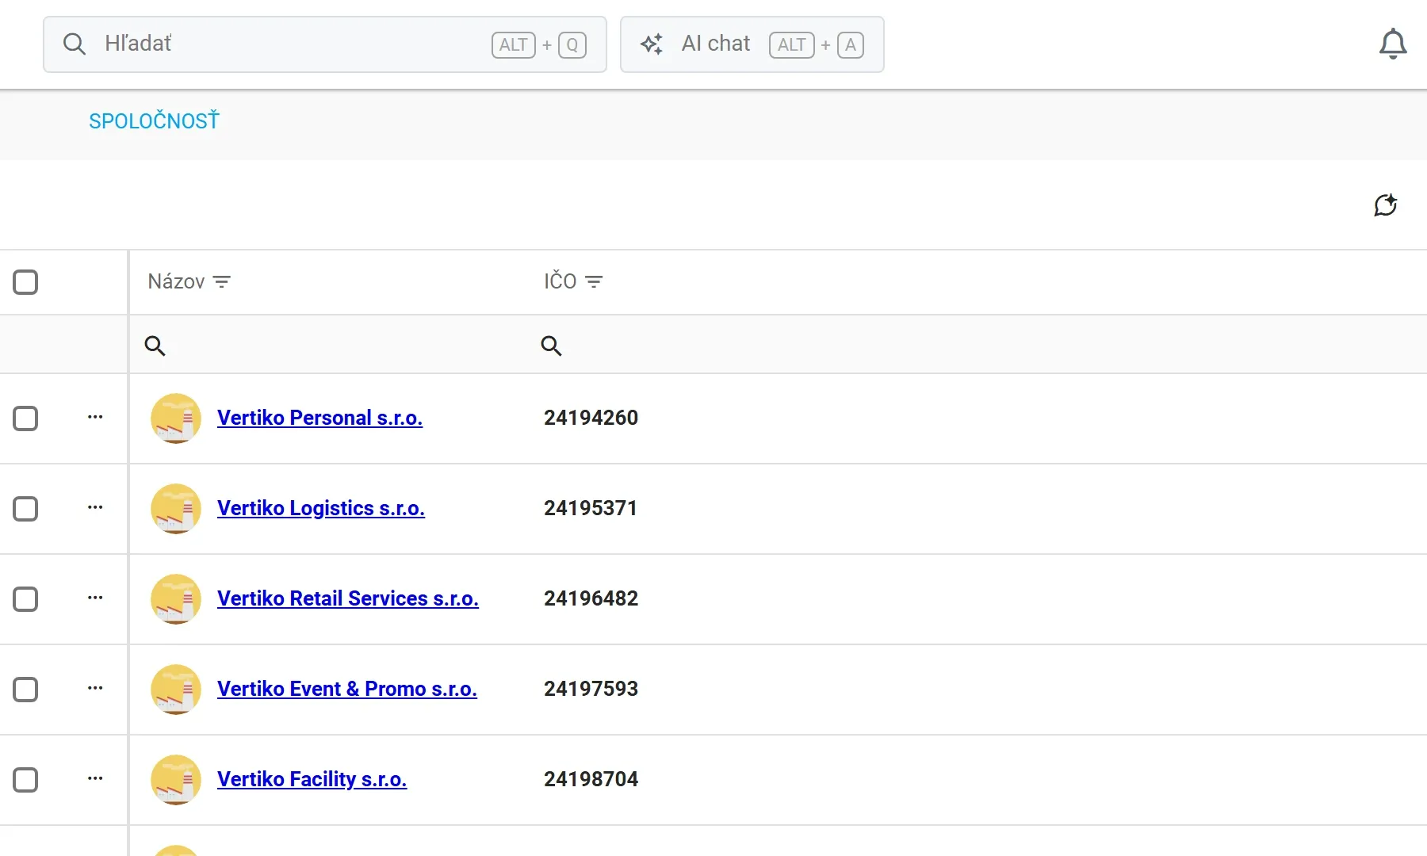Open the AI chat sparkle button
Image resolution: width=1427 pixels, height=856 pixels.
pyautogui.click(x=752, y=44)
